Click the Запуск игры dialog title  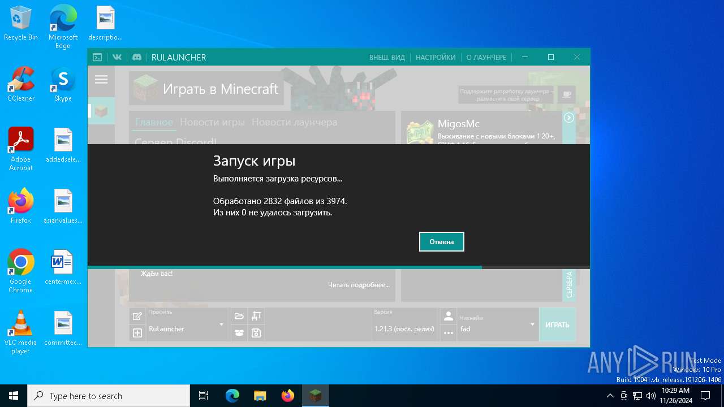254,161
